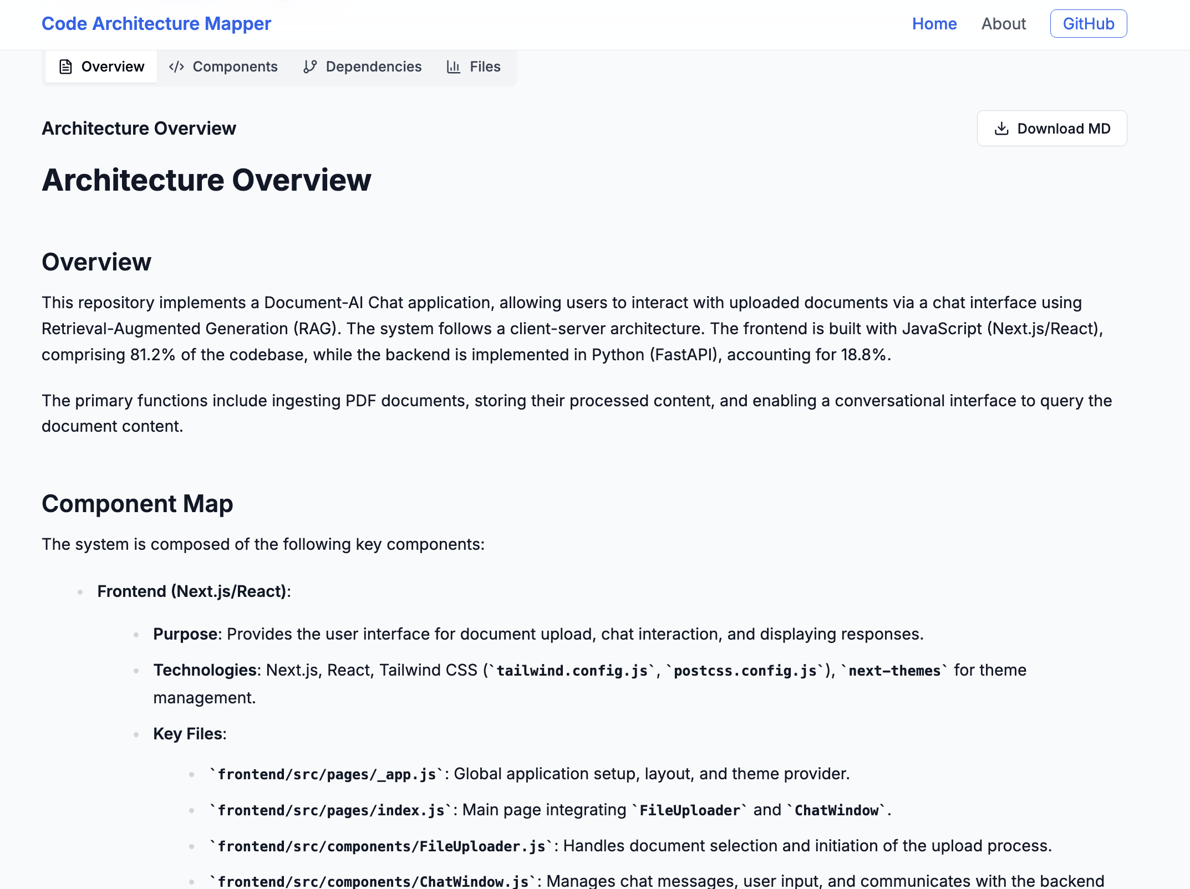This screenshot has height=889, width=1190.
Task: Select the Overview tab label
Action: (x=113, y=67)
